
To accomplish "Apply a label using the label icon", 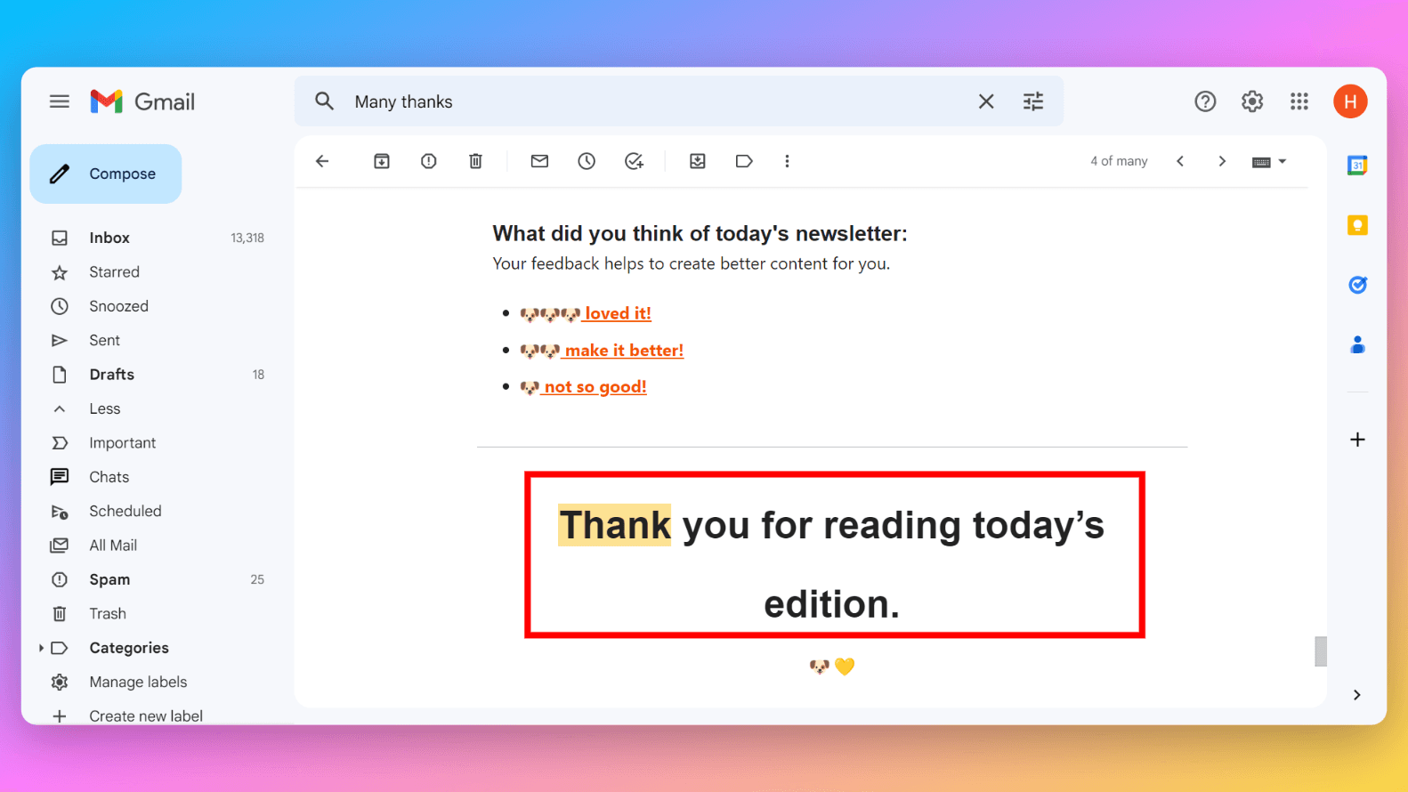I will 744,161.
